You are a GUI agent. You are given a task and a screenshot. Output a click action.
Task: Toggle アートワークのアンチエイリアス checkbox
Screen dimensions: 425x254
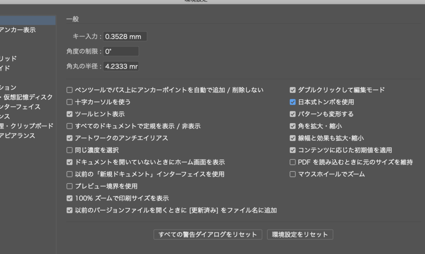[70, 138]
